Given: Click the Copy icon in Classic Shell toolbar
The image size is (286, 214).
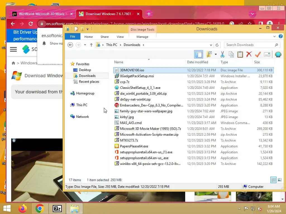Looking at the screenshot, I should pyautogui.click(x=231, y=54).
